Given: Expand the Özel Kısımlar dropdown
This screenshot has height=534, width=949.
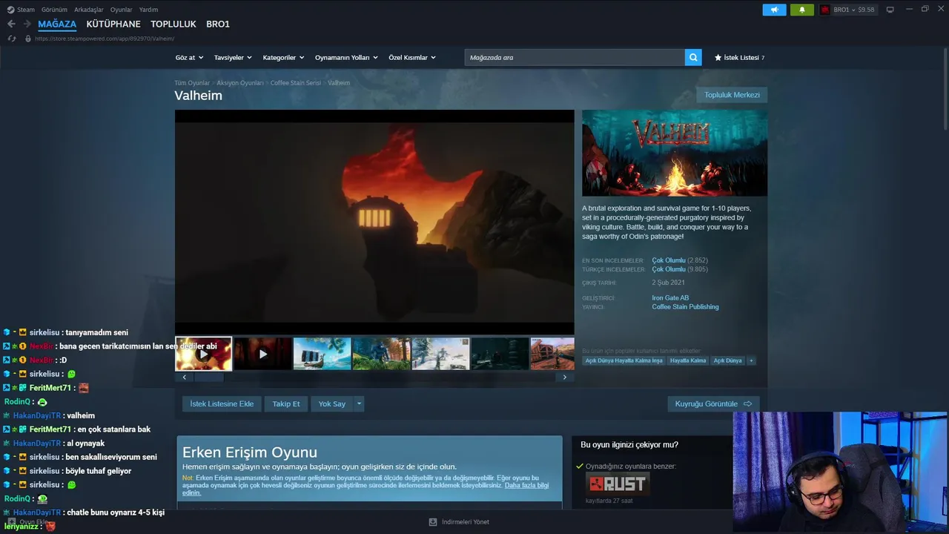Looking at the screenshot, I should [412, 57].
